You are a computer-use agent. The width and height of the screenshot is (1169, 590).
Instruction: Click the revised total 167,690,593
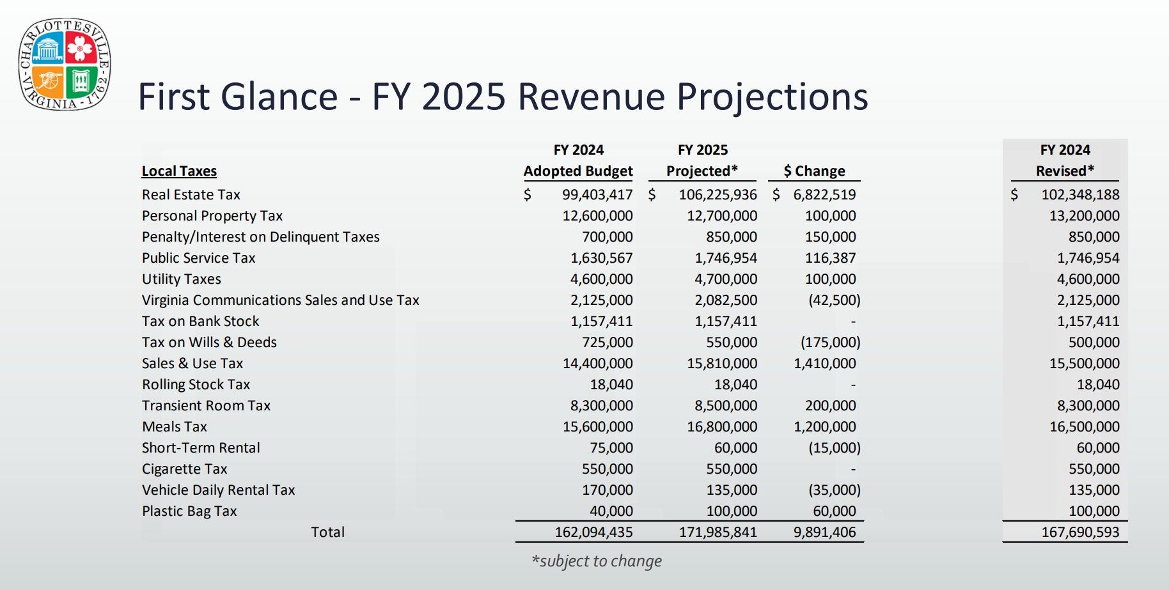1080,532
